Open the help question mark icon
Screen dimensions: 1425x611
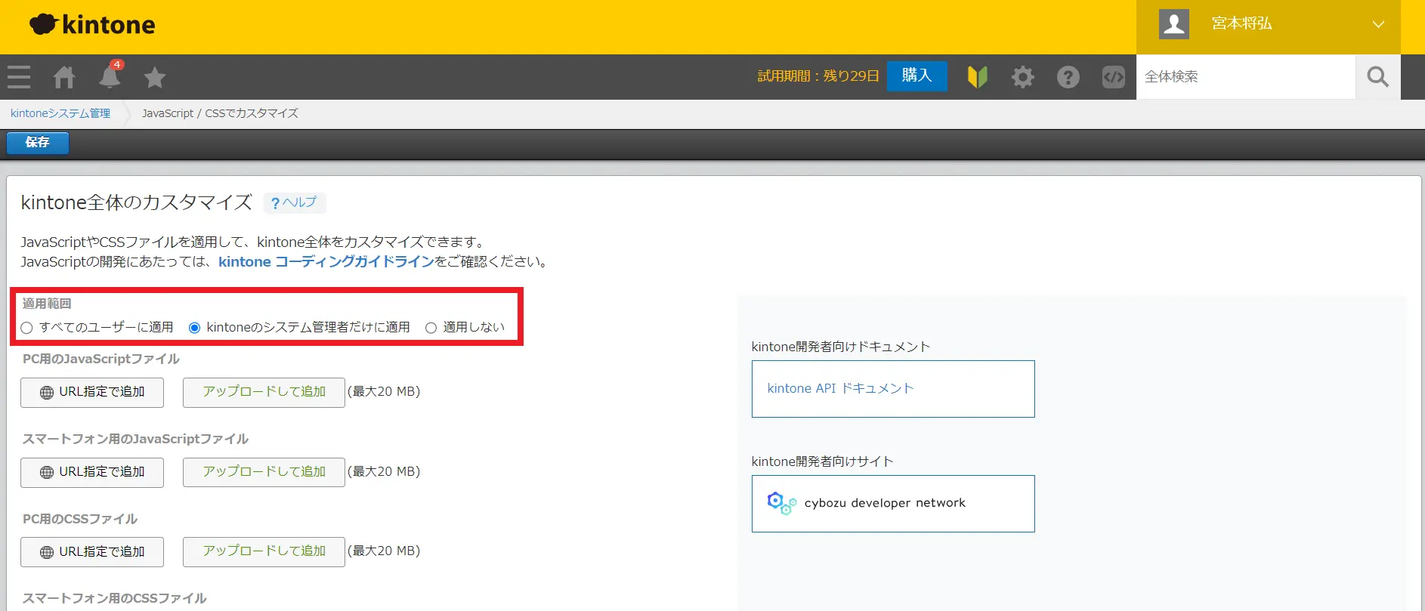1068,77
